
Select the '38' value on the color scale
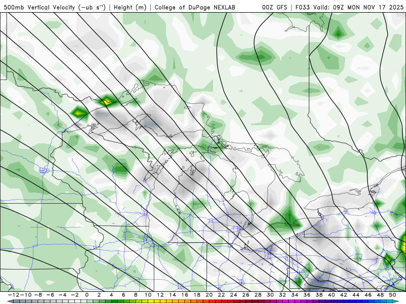tap(319, 295)
